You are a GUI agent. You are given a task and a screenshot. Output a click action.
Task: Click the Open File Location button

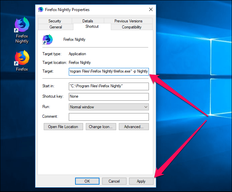(63, 127)
